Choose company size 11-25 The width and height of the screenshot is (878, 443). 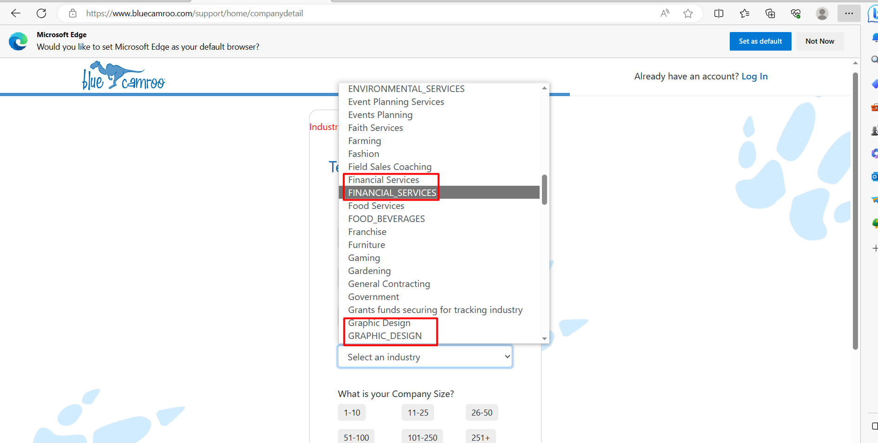click(418, 413)
